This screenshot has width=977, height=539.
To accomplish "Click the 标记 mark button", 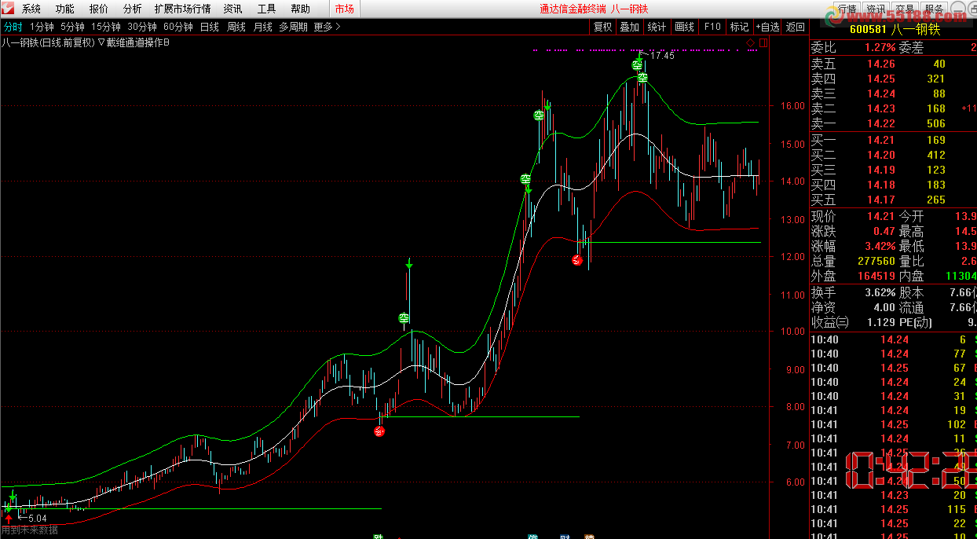I will pyautogui.click(x=740, y=27).
